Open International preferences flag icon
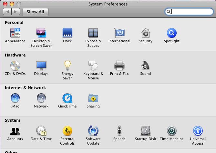Screen dimensions: 216x153 [x=119, y=33]
